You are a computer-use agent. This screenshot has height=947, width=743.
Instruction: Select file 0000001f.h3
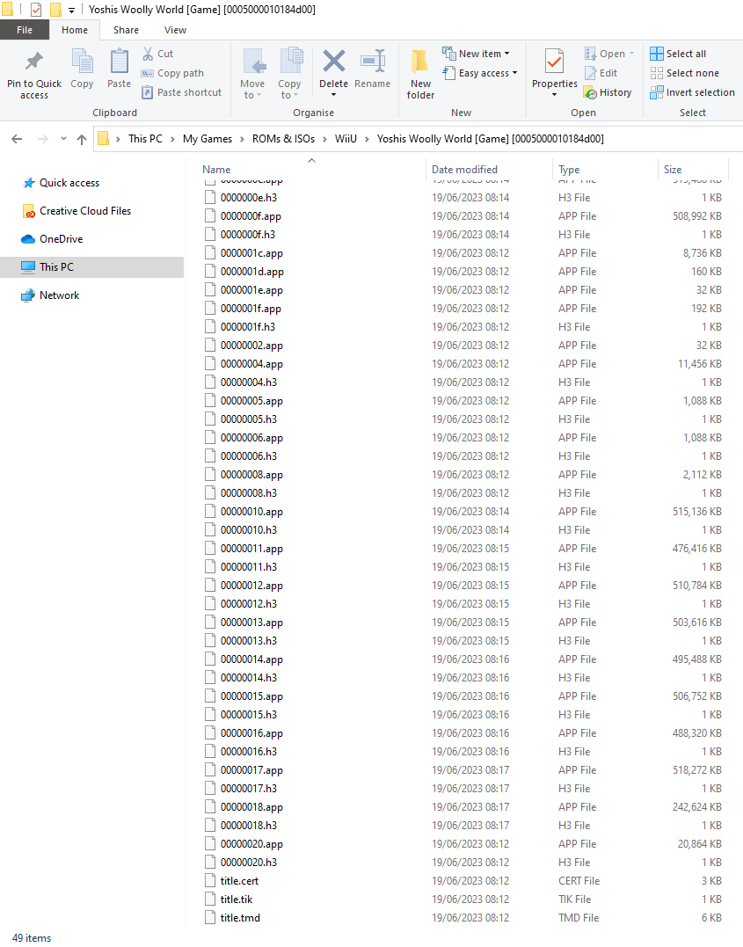pos(248,327)
